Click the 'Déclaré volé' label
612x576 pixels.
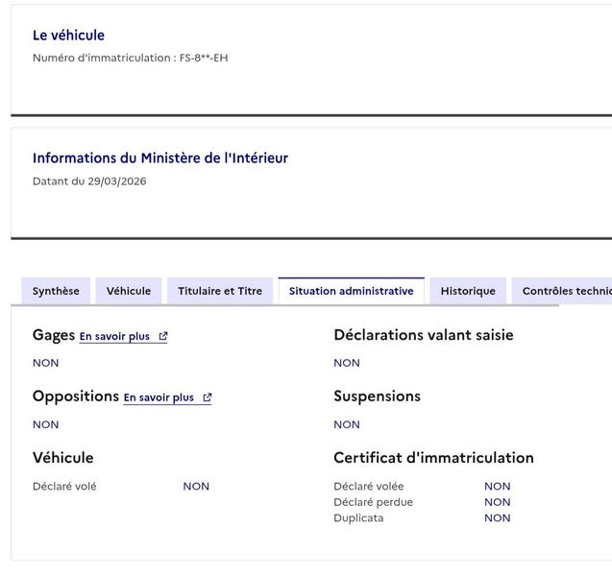click(x=64, y=487)
